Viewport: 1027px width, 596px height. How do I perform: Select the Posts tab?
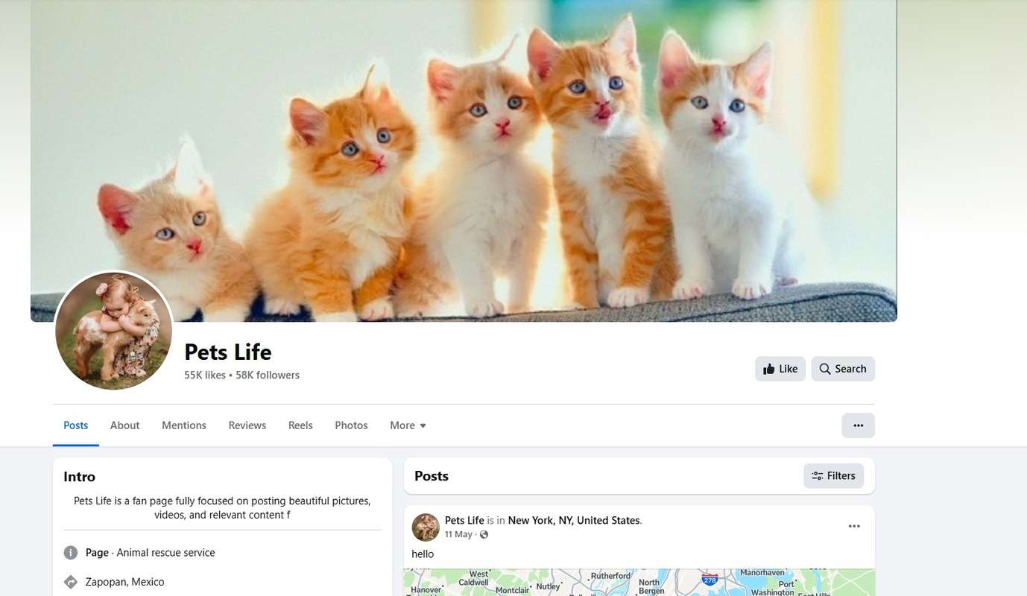(x=76, y=425)
